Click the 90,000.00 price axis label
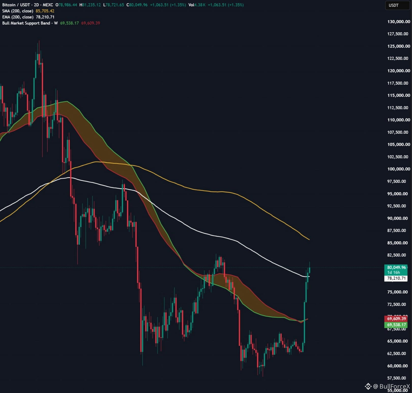Viewport: 412px width, 393px height. pyautogui.click(x=397, y=218)
